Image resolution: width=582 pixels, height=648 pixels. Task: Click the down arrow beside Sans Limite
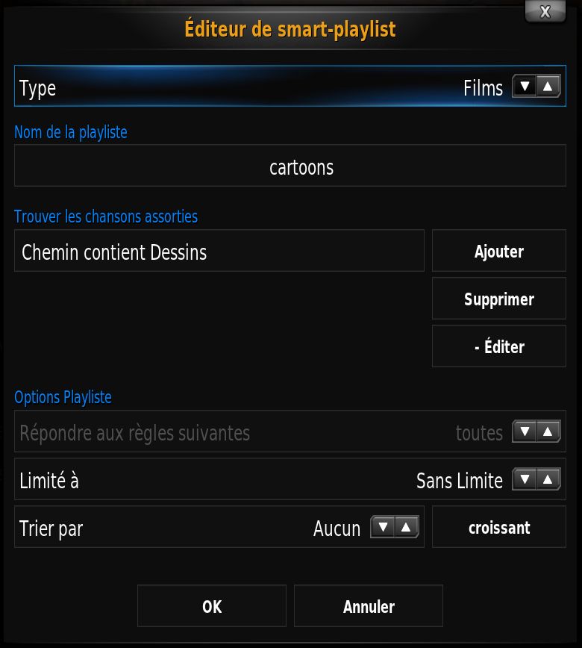[x=525, y=479]
